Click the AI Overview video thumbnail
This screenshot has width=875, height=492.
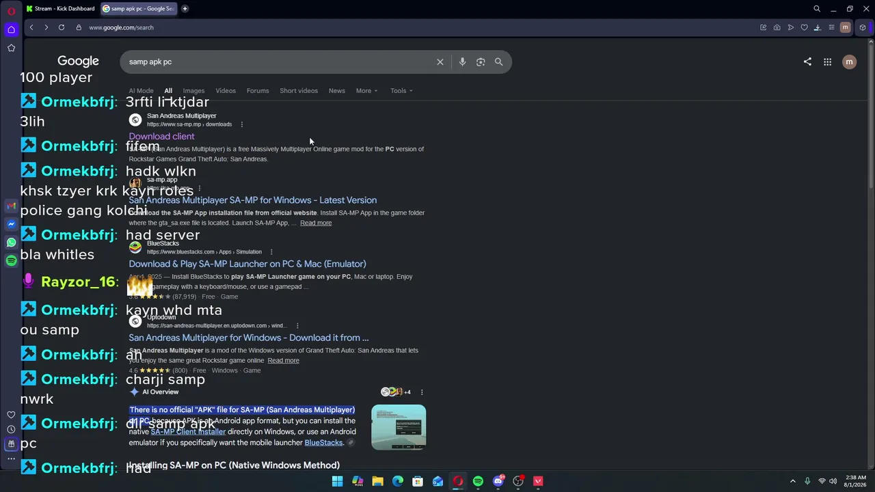point(399,427)
